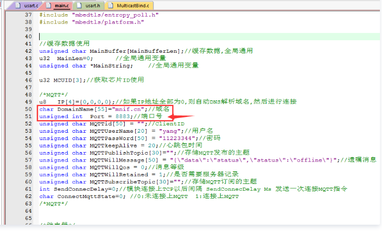
Task: Click the "u32 MainLen=0;" line
Action: [x=103, y=59]
